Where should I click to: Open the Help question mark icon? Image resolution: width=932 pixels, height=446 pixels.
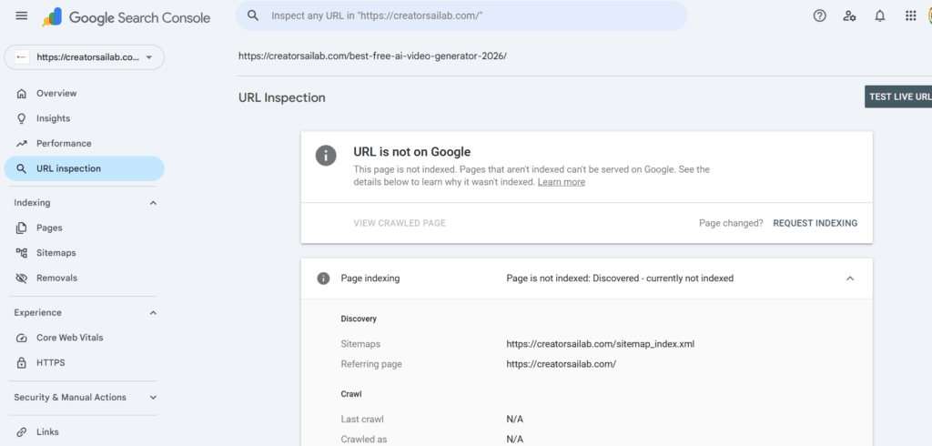click(820, 16)
